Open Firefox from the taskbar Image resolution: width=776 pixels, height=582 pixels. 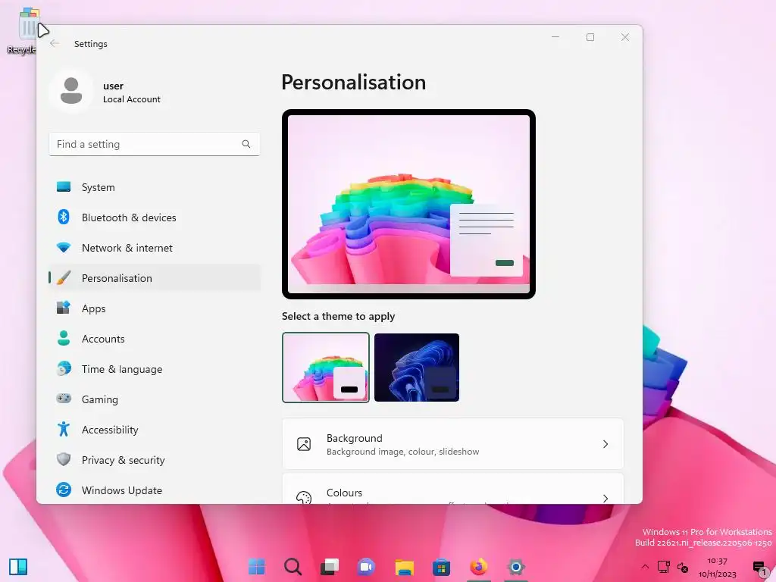[479, 567]
